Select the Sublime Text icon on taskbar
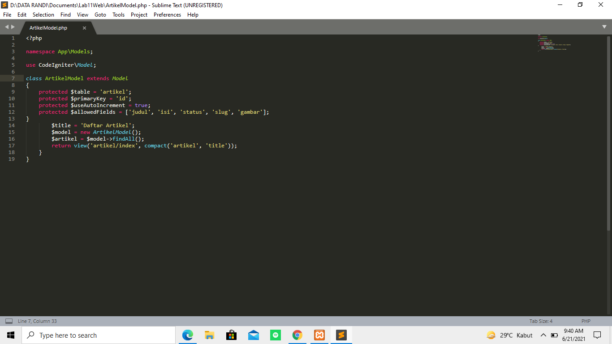 (x=341, y=335)
